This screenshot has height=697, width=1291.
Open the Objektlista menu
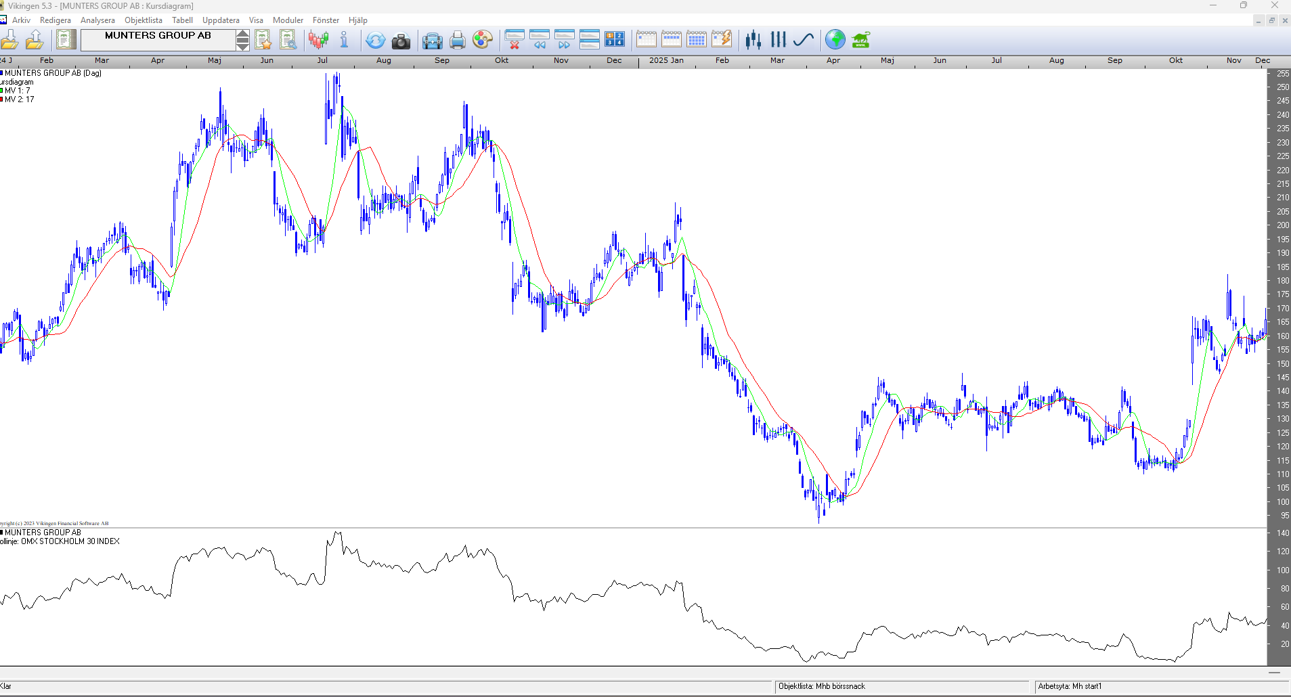pos(144,20)
